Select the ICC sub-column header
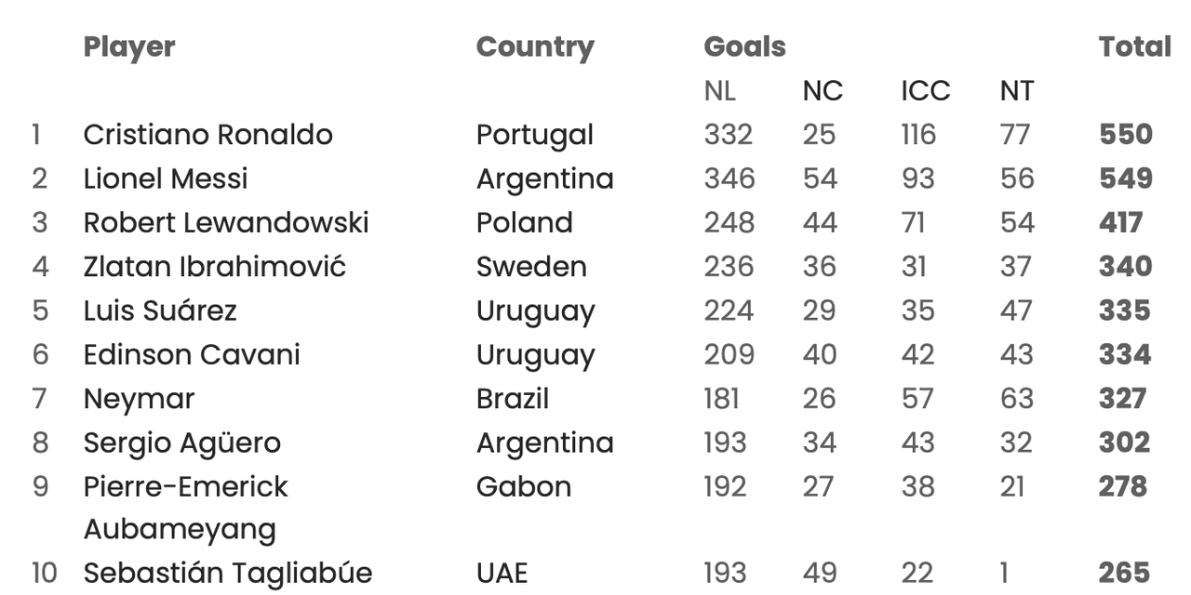1191x595 pixels. point(925,91)
